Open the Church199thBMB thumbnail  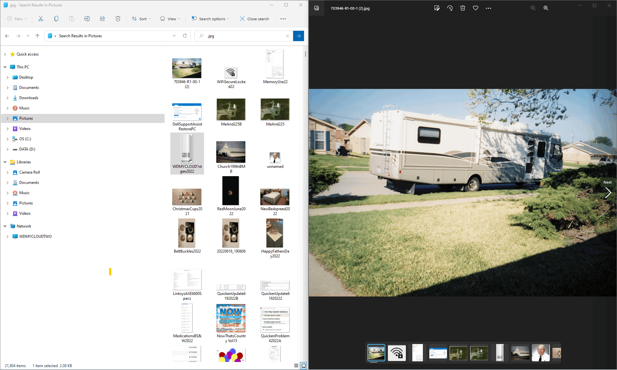(231, 152)
